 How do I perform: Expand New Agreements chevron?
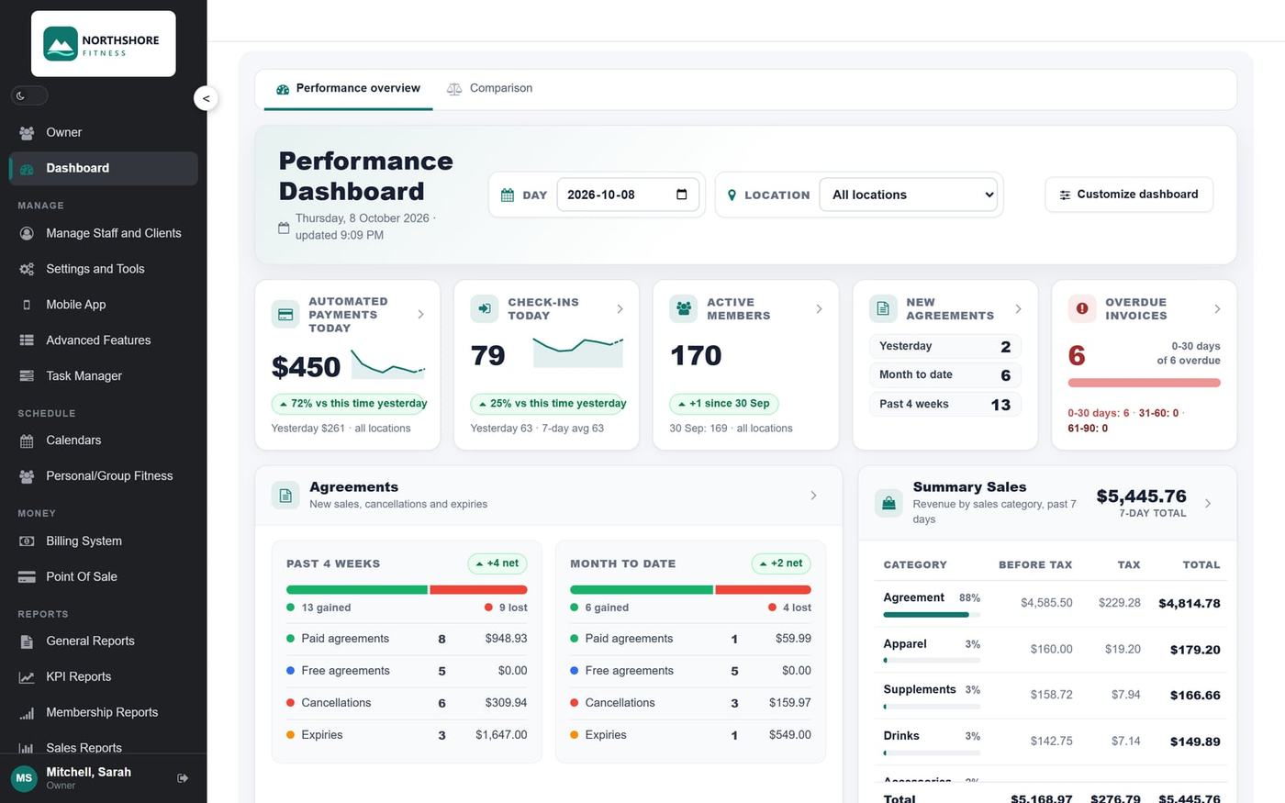click(1018, 309)
